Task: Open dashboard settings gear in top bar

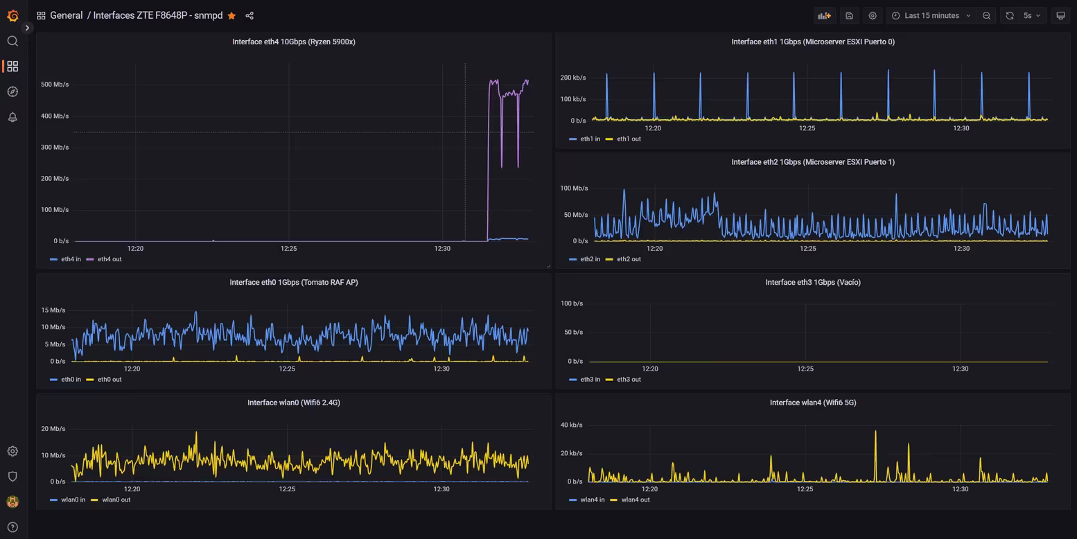Action: [x=873, y=15]
